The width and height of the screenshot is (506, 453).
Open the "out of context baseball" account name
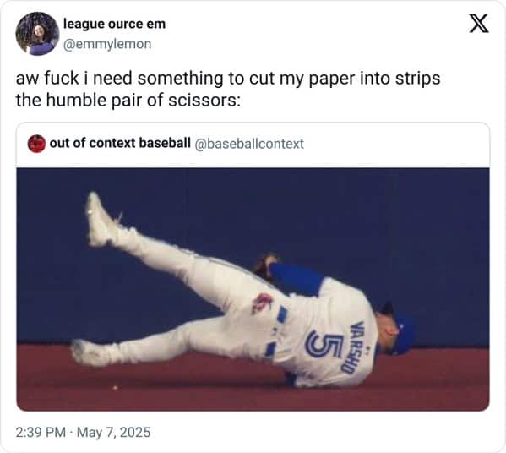120,143
